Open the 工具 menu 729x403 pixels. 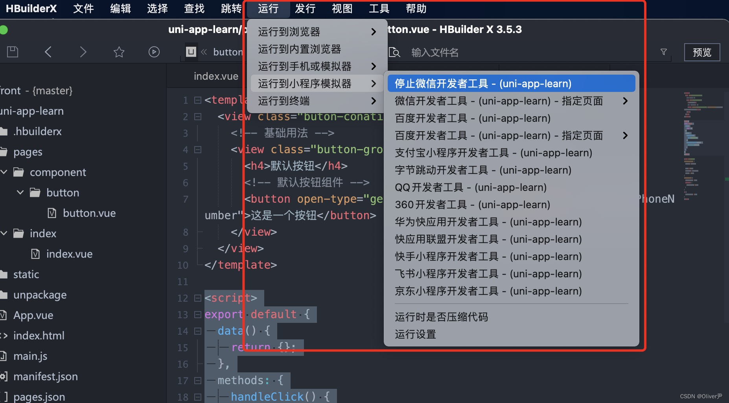(x=379, y=9)
